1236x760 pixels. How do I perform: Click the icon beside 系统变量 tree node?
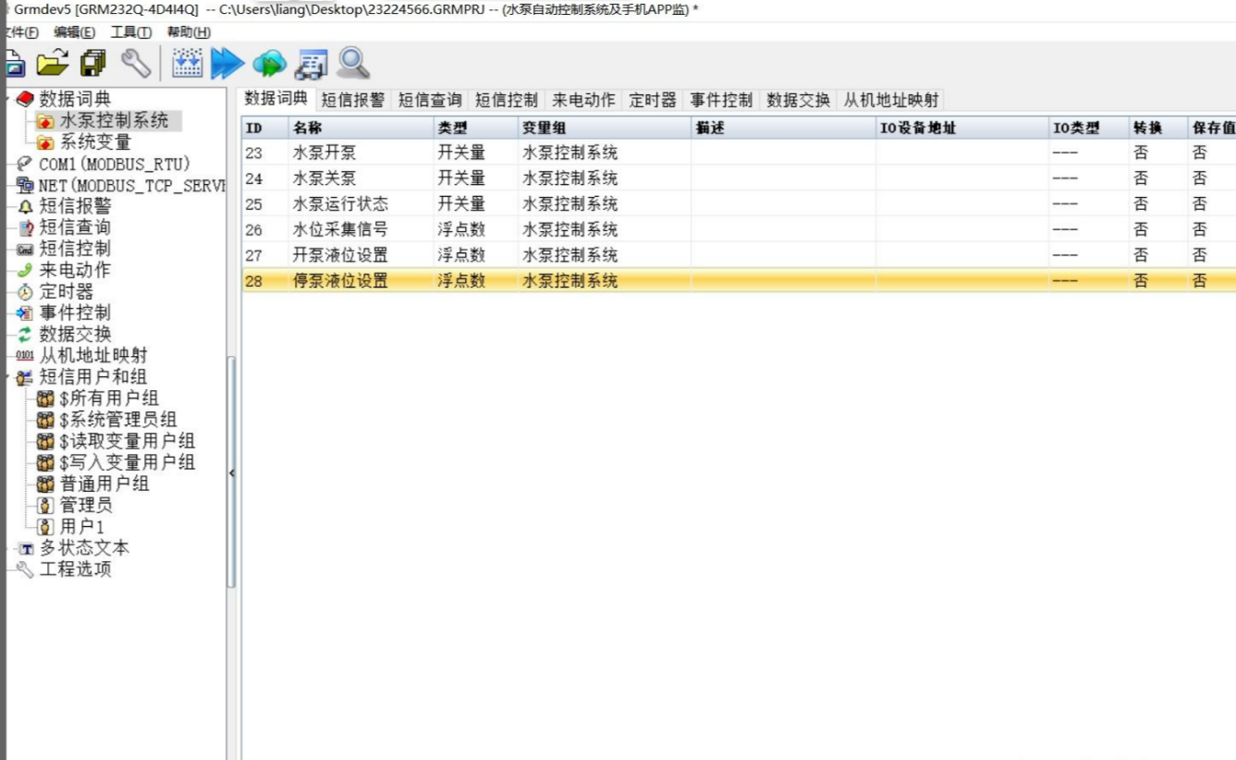pos(45,142)
